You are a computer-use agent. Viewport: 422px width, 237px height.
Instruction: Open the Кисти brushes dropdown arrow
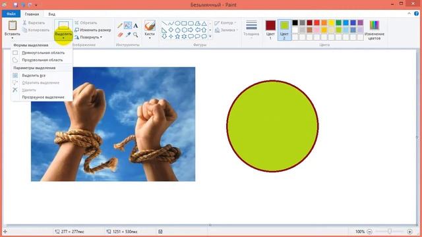[150, 38]
